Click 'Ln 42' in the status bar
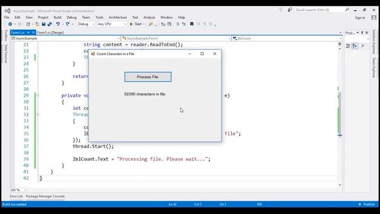This screenshot has height=214, width=380. 172,204
